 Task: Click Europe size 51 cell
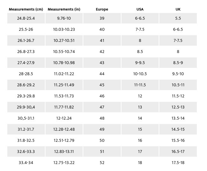click(102, 152)
